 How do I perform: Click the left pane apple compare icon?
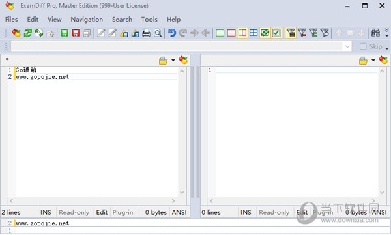183,60
